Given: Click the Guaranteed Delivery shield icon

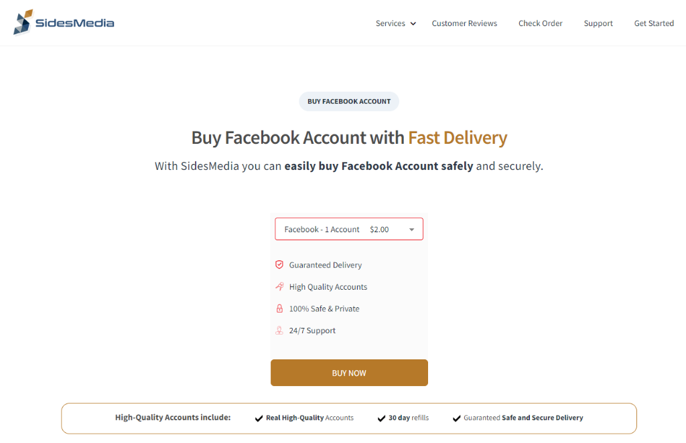Looking at the screenshot, I should [279, 264].
